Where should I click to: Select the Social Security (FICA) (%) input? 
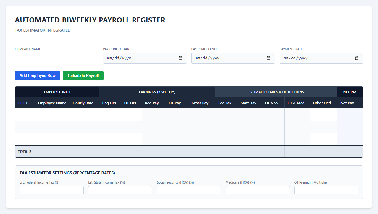189,190
